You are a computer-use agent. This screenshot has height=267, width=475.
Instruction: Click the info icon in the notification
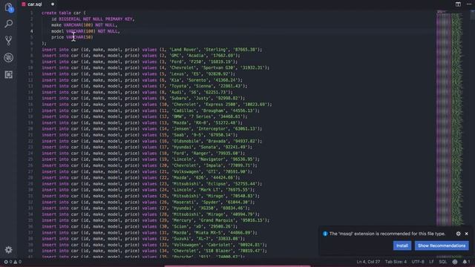325,234
